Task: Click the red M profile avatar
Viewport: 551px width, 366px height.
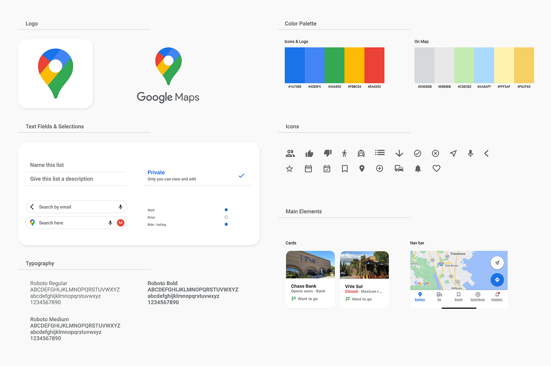Action: [121, 223]
